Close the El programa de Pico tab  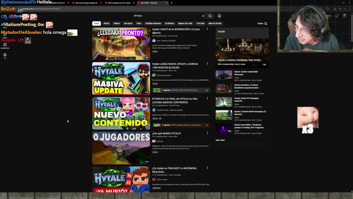[133, 3]
